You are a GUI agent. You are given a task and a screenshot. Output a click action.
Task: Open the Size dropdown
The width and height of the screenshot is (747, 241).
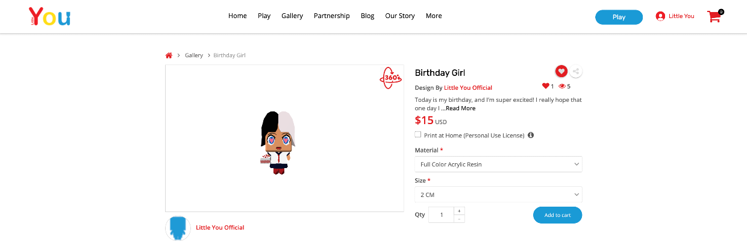coord(498,195)
